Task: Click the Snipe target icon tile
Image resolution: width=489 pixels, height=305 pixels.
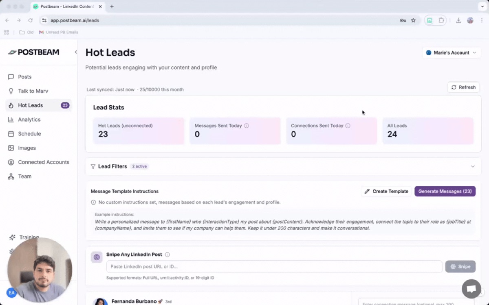Action: tap(97, 257)
